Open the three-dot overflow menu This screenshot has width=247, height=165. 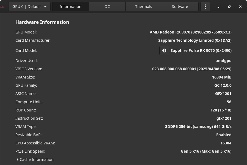205,7
